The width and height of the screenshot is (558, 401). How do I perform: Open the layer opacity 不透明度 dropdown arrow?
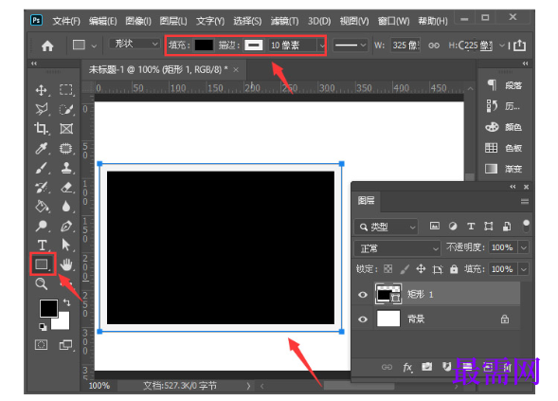524,247
